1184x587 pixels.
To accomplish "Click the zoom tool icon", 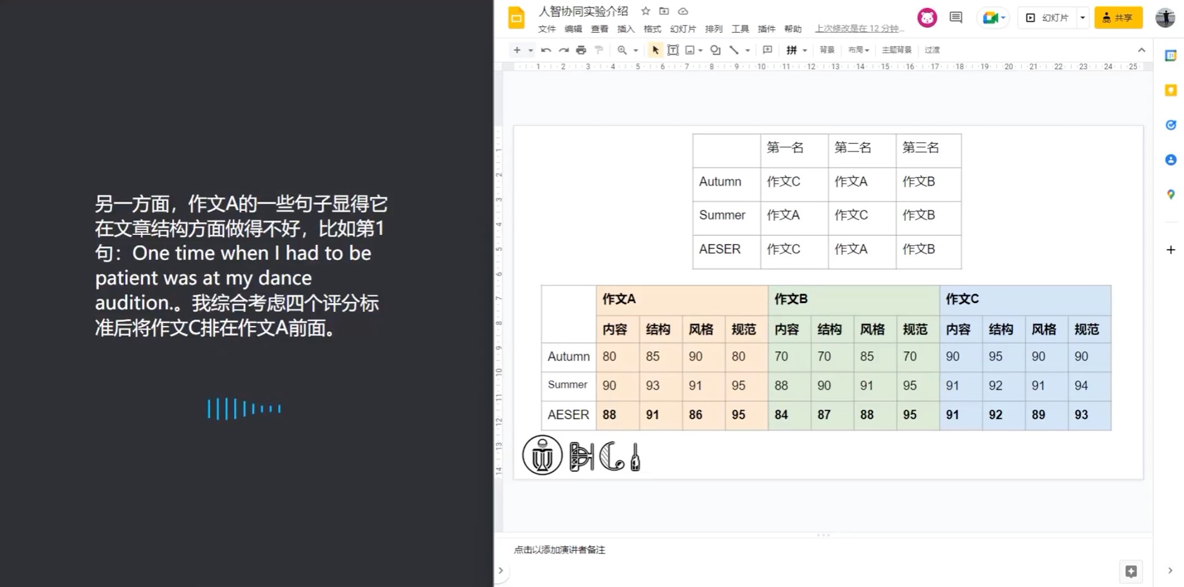I will (623, 49).
